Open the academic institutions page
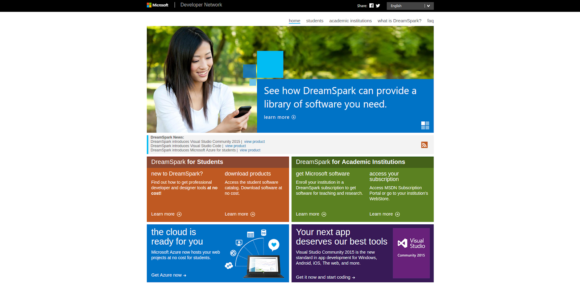This screenshot has height=286, width=580. (x=351, y=21)
